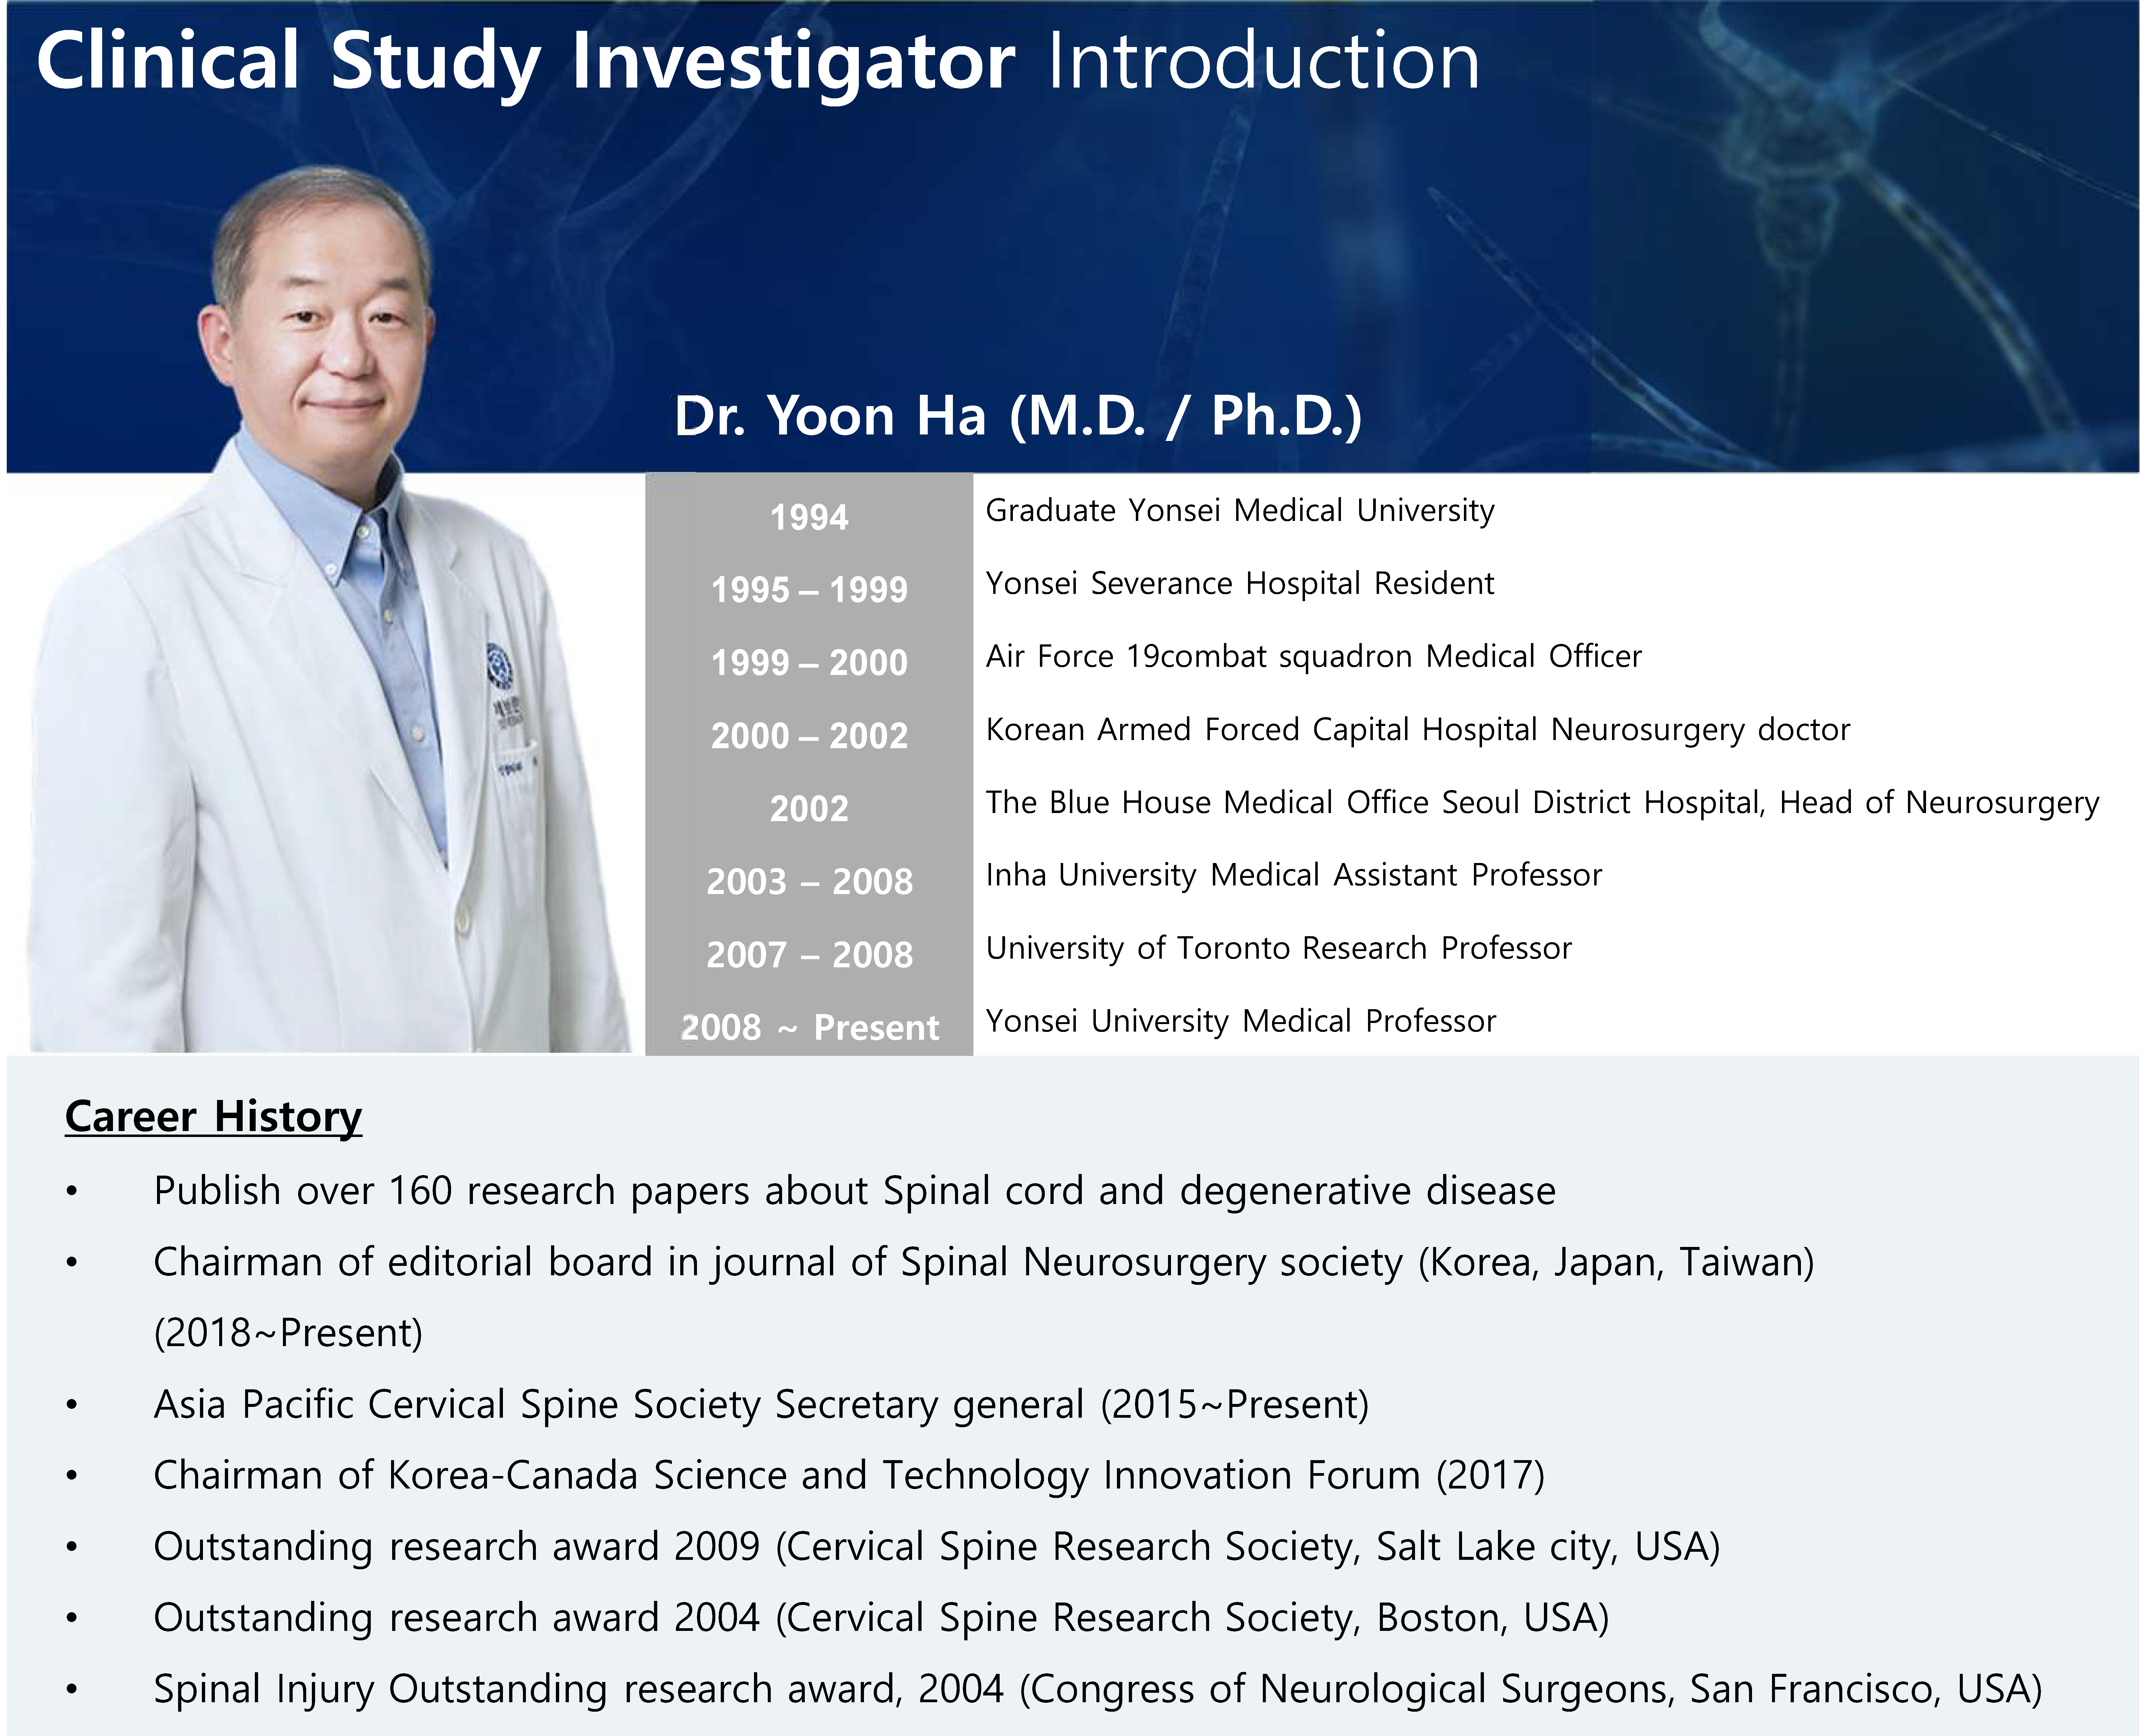Click the year range '1995 – 1999'
This screenshot has height=1736, width=2149.
point(809,590)
